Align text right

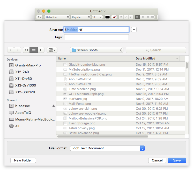click(147, 17)
